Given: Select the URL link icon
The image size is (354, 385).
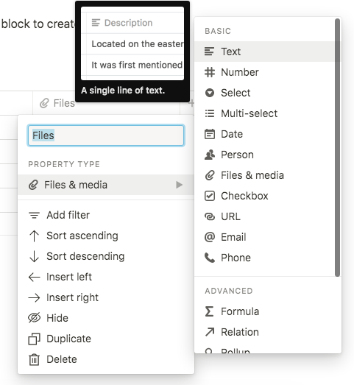Looking at the screenshot, I should coord(210,216).
